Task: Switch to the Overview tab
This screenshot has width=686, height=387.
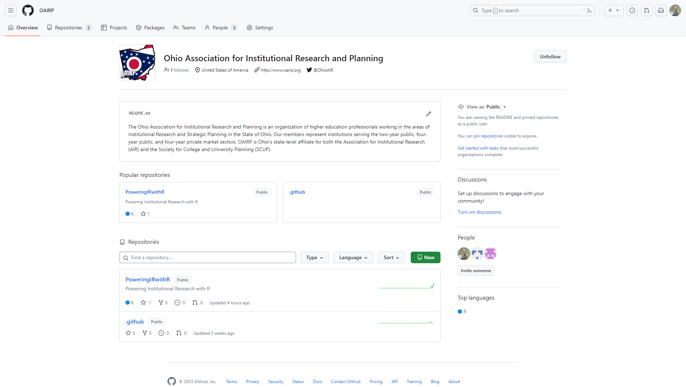Action: (23, 28)
